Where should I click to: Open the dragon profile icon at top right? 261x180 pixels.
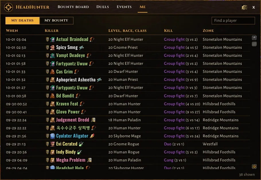coord(244,7)
